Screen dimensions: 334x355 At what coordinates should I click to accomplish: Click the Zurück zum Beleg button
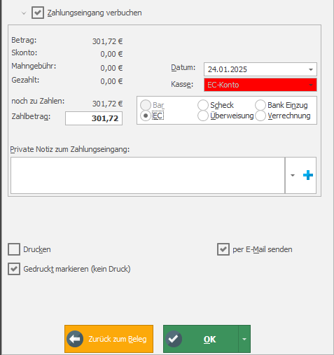tap(109, 339)
